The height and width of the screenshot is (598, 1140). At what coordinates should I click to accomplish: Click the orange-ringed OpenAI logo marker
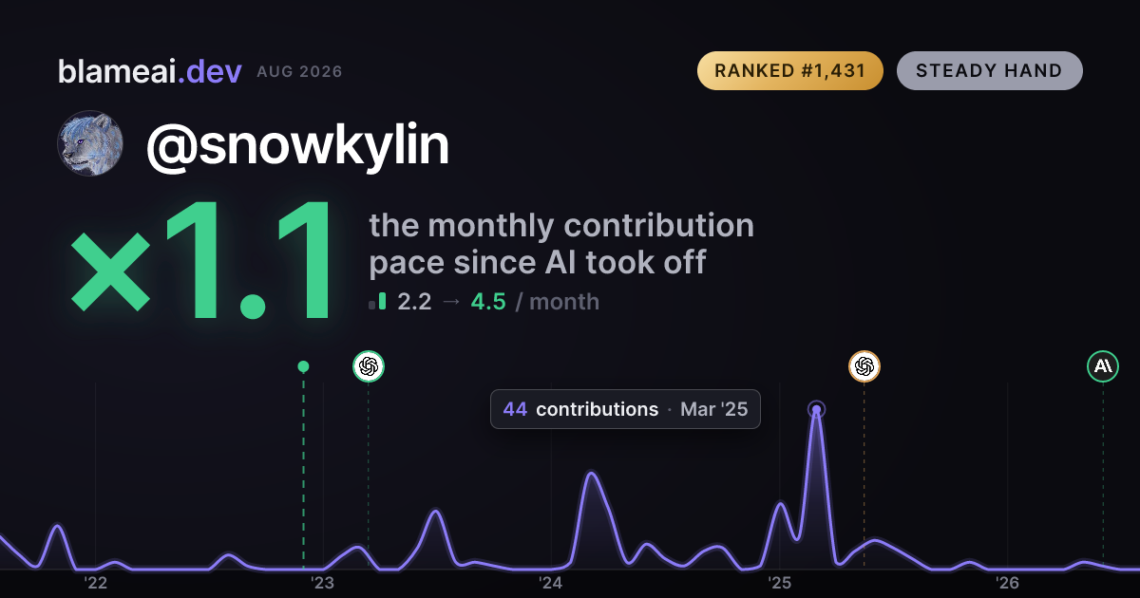(x=864, y=366)
